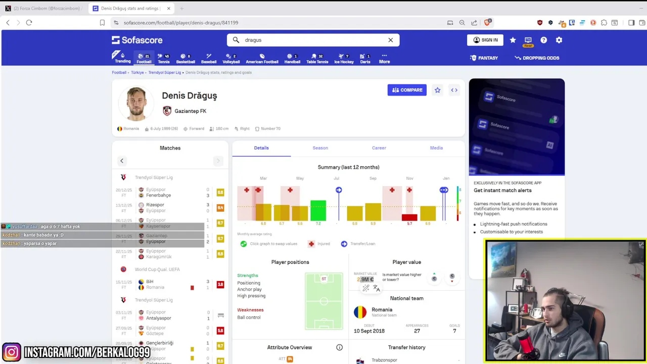Open Denis Drăguș player photo
Image resolution: width=647 pixels, height=364 pixels.
[x=136, y=104]
